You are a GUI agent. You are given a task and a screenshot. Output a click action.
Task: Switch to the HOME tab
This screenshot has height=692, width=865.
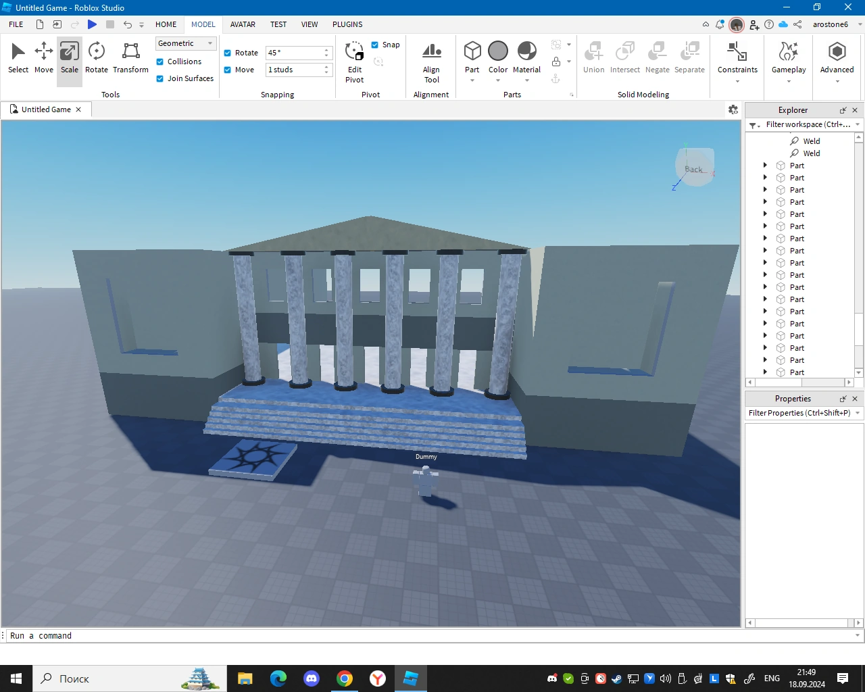[166, 24]
